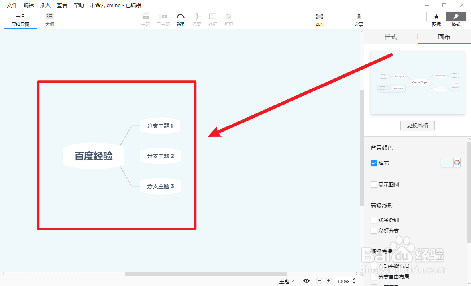The image size is (471, 286).
Task: Click the eye icon in status bar
Action: (x=306, y=280)
